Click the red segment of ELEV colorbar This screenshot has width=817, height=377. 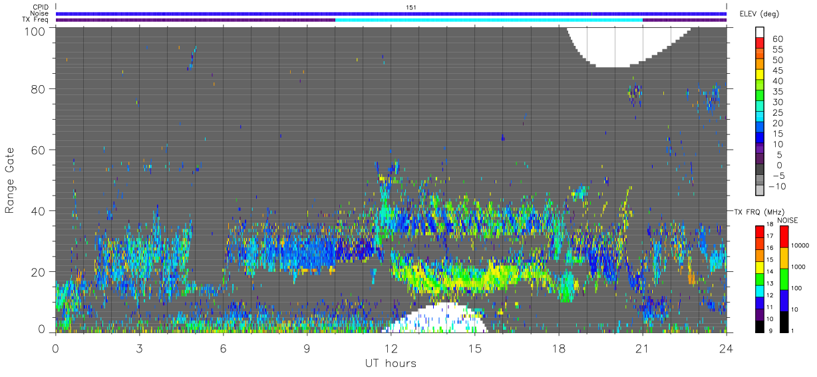click(760, 44)
